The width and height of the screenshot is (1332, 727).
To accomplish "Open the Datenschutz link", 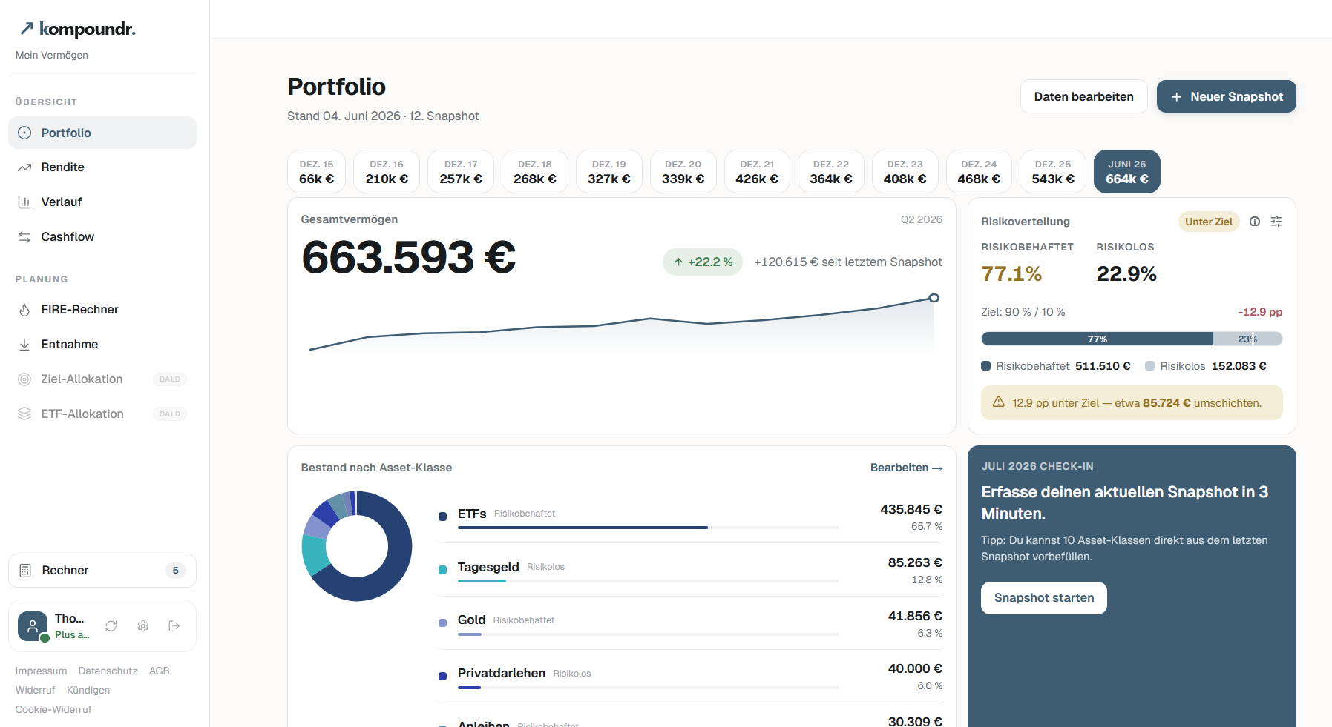I will tap(108, 671).
